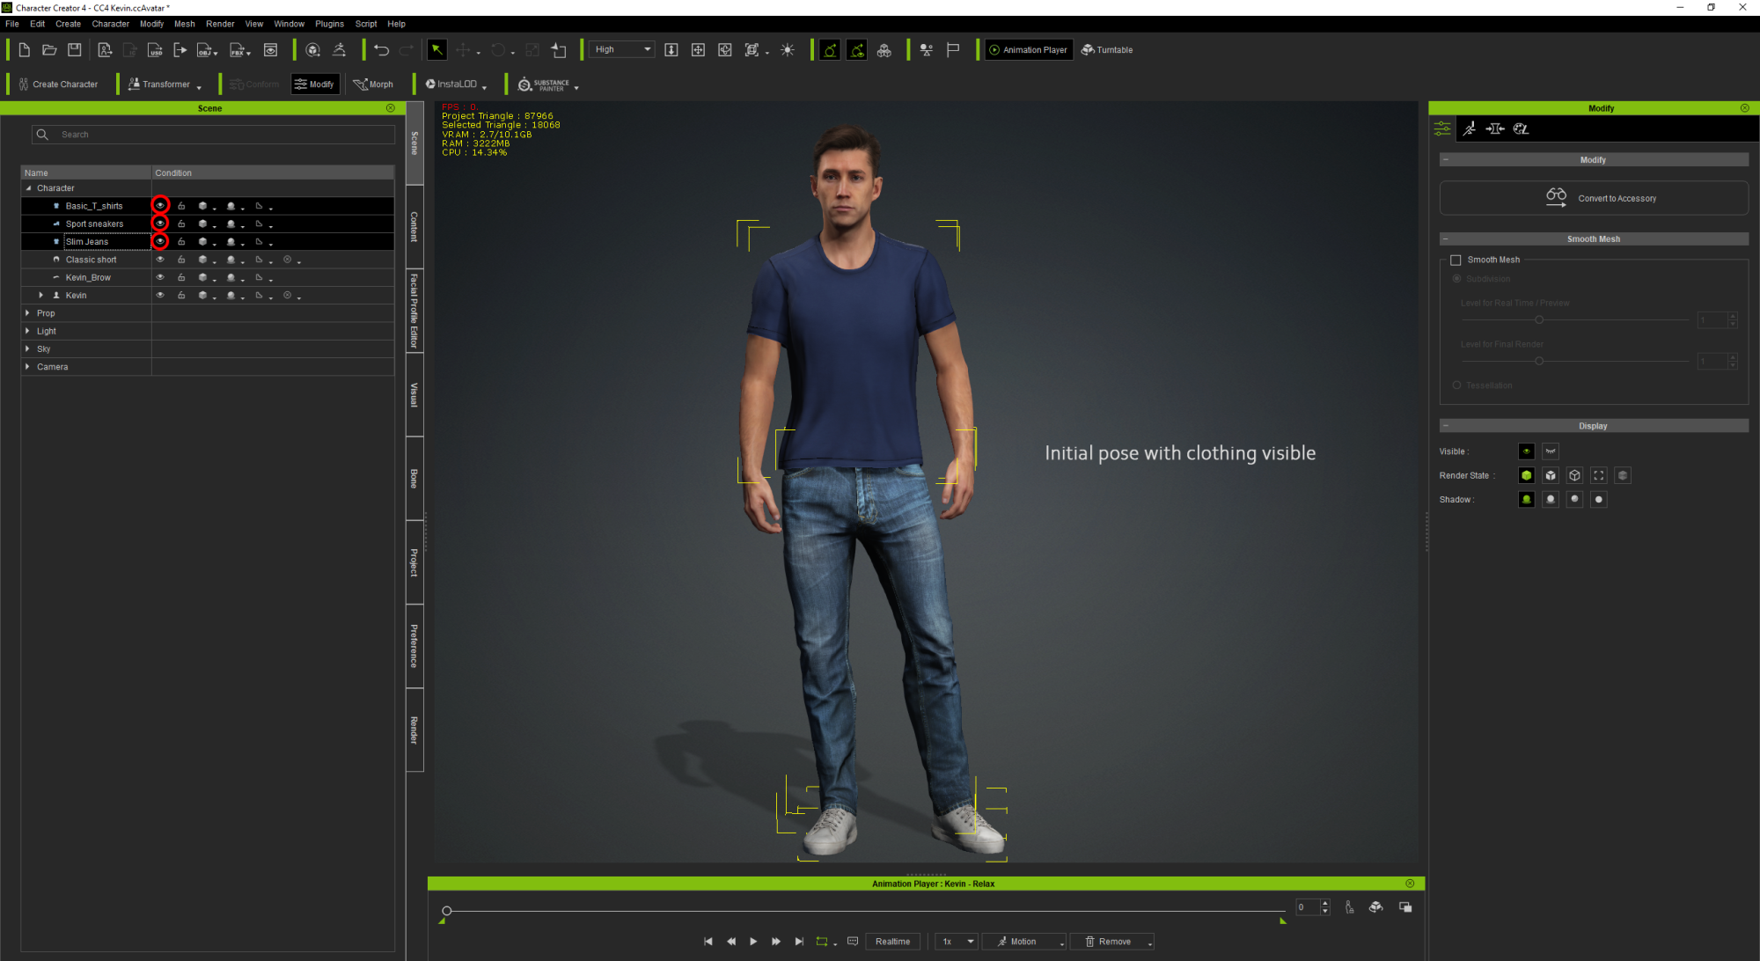
Task: Click the flag icon in toolbar
Action: click(x=953, y=50)
